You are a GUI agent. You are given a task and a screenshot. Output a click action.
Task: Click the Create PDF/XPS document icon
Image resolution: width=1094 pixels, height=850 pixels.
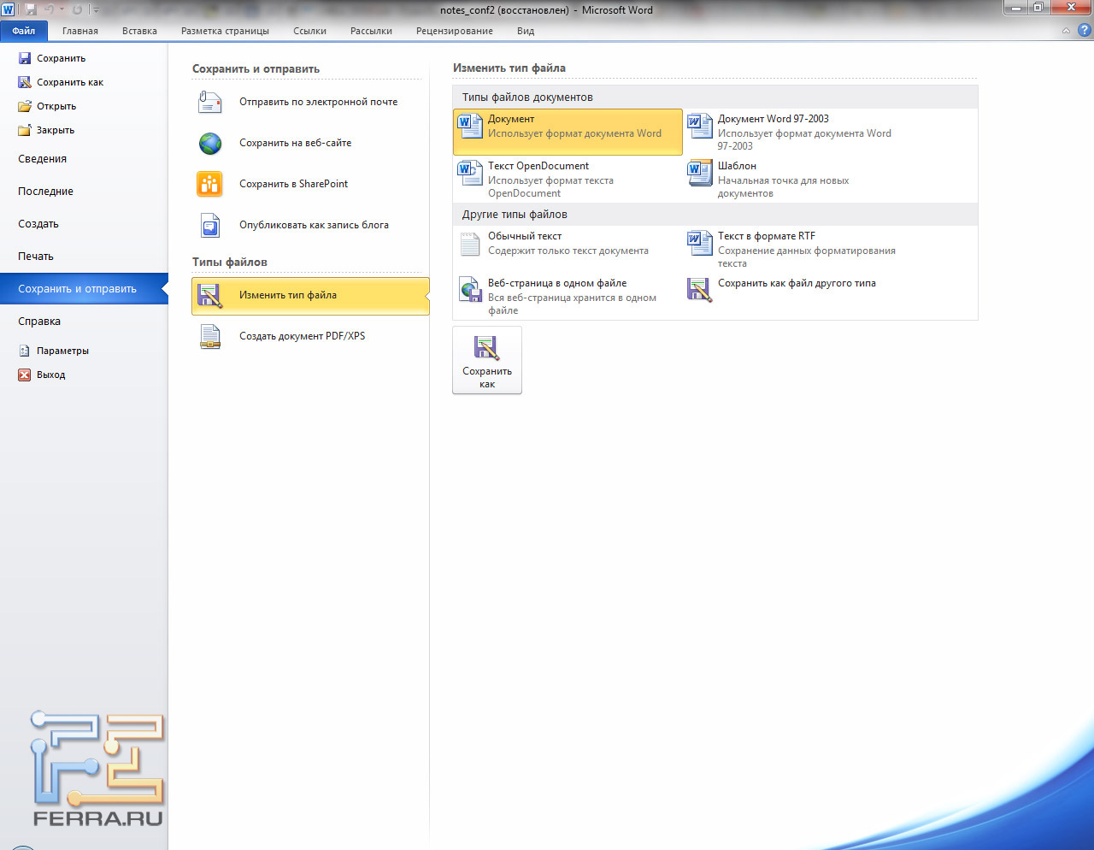tap(210, 337)
